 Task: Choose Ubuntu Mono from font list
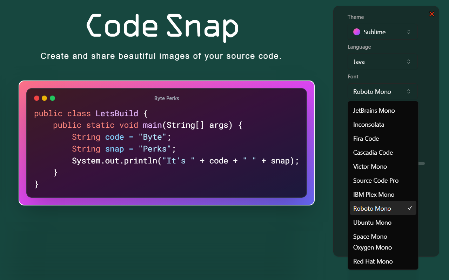tap(383, 222)
